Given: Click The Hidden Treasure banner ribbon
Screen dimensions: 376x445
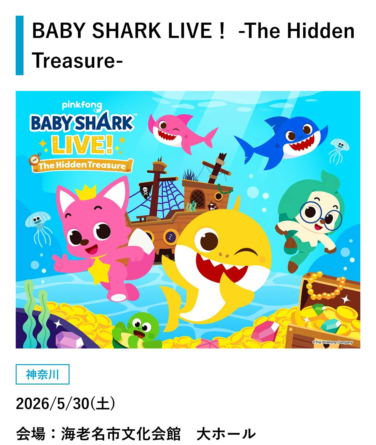Looking at the screenshot, I should 82,165.
